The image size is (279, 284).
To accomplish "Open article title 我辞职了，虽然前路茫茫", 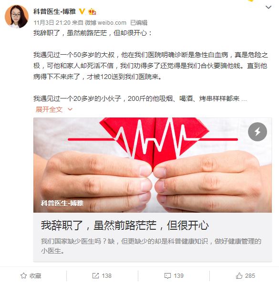I will point(124,225).
